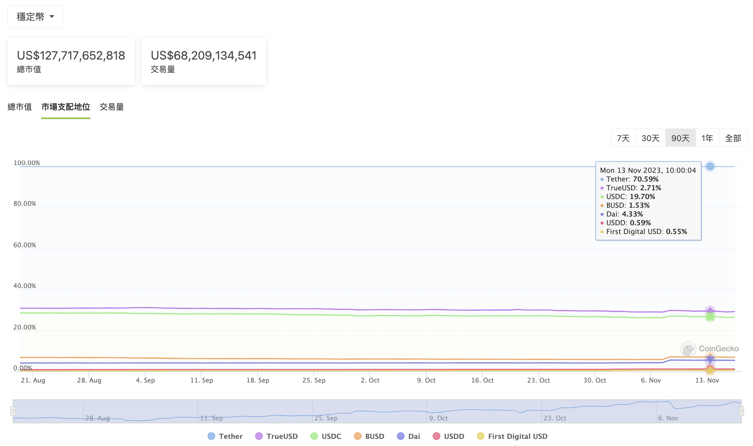Set chart range to 7天
The width and height of the screenshot is (753, 446).
pos(623,138)
